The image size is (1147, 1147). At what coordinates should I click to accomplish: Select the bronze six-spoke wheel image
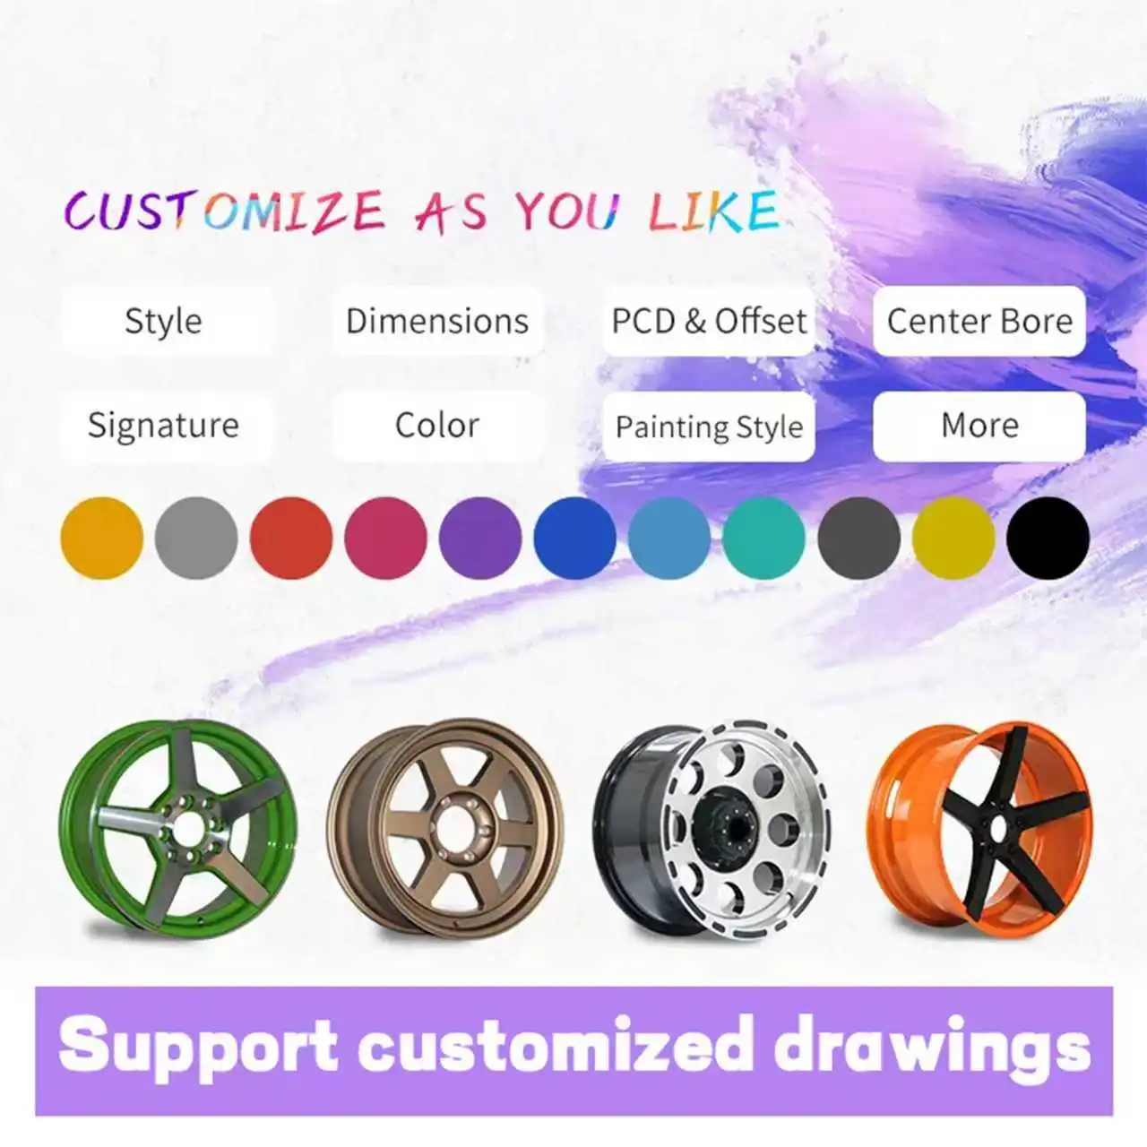pyautogui.click(x=445, y=826)
